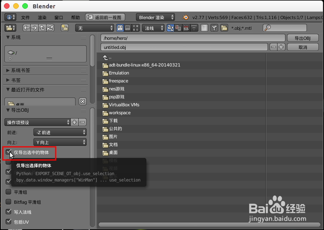
Task: Open the File Browser editor type selector
Action: tap(10, 28)
